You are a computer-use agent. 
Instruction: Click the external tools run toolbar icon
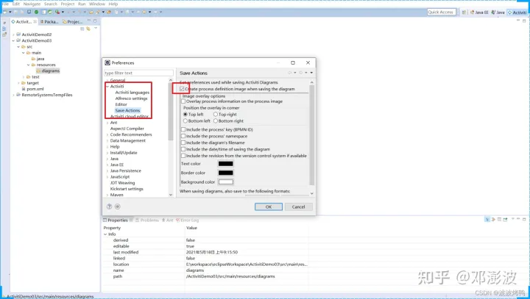point(57,12)
